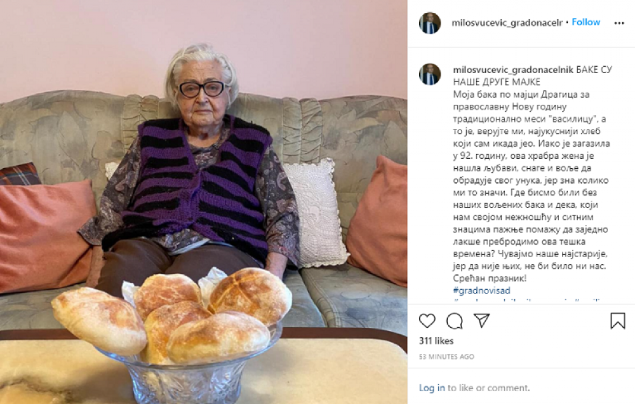
Task: Click the 'to like or comment' text
Action: (x=489, y=388)
